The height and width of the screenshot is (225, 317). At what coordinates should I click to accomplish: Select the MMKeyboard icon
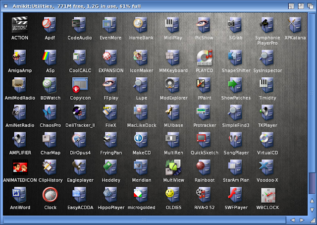173,57
